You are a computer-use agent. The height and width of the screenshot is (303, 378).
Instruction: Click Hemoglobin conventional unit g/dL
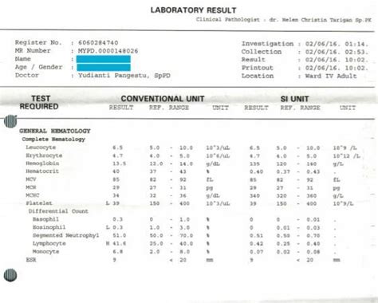click(213, 163)
